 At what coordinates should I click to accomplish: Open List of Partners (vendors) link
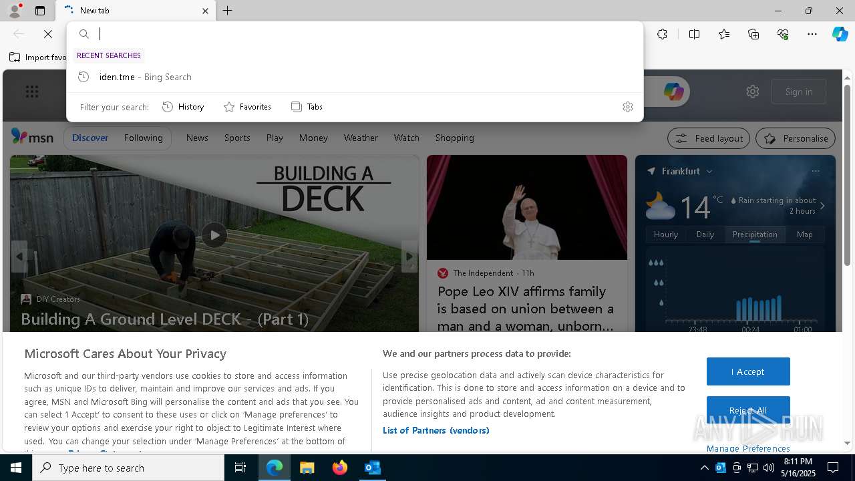tap(436, 430)
